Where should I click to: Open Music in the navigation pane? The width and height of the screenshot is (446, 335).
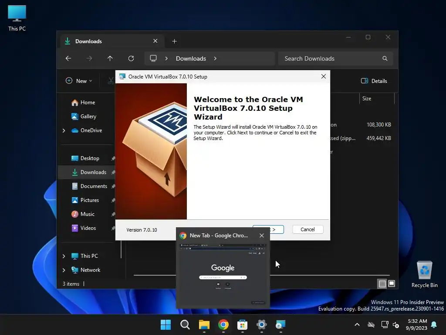pyautogui.click(x=87, y=214)
